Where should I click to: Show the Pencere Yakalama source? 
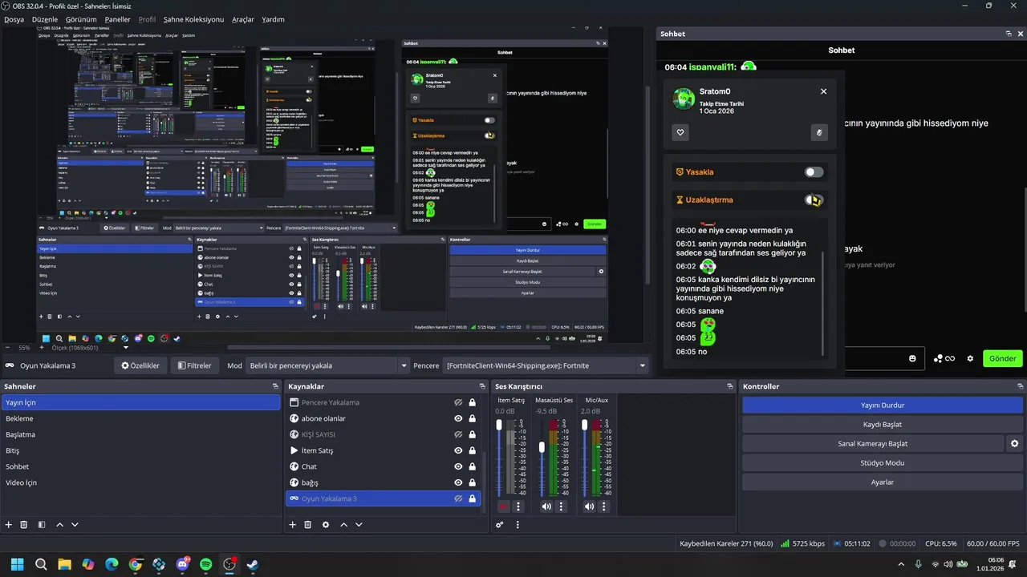(458, 402)
